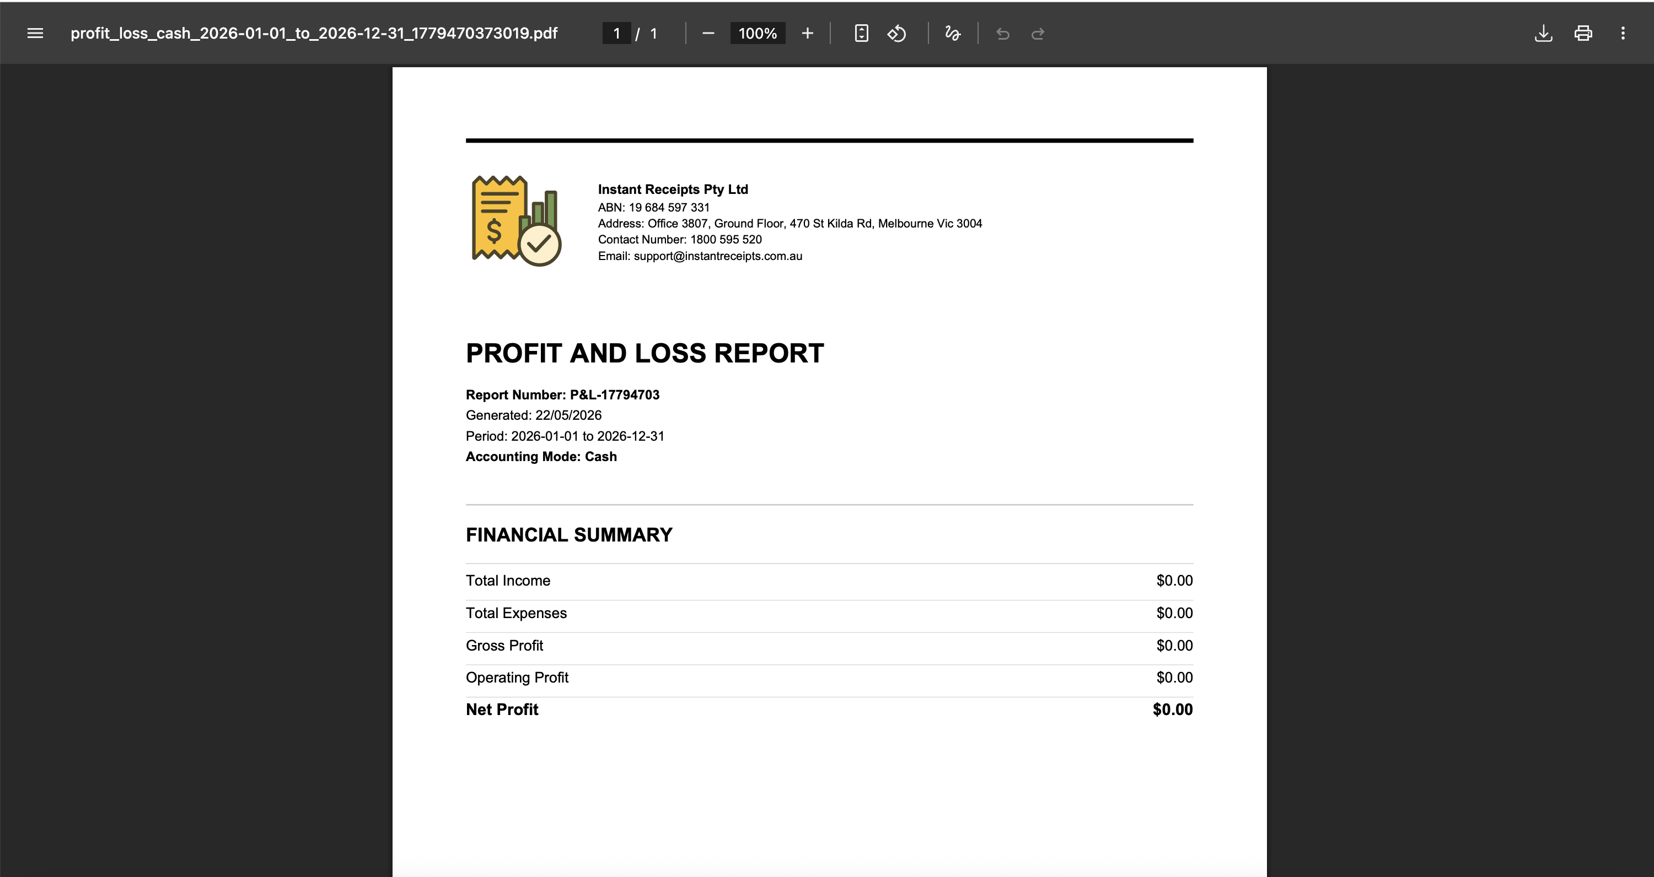The image size is (1654, 877).
Task: Click the PROFIT AND LOSS REPORT title
Action: pos(645,354)
